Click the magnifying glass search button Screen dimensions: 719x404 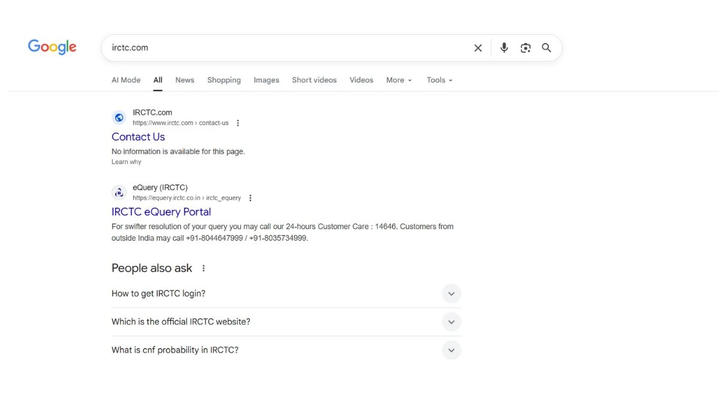click(546, 48)
